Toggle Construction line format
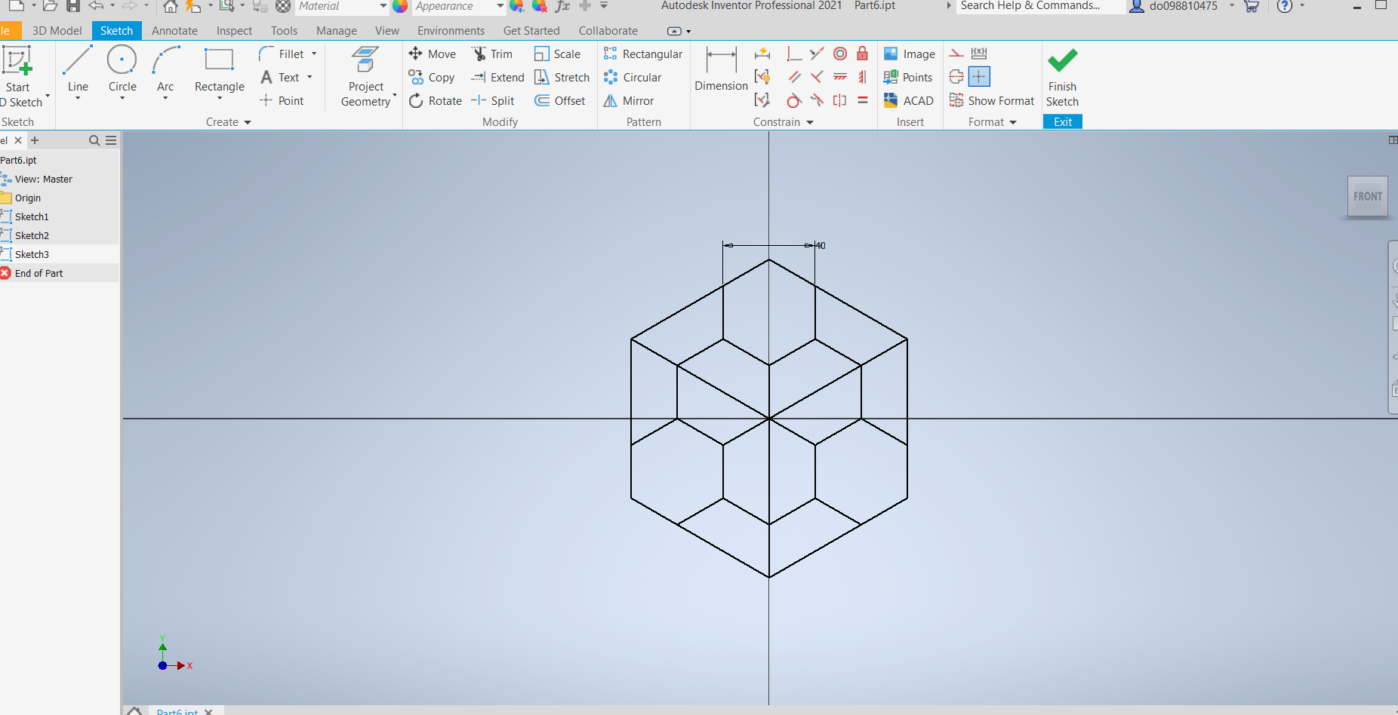 [956, 54]
